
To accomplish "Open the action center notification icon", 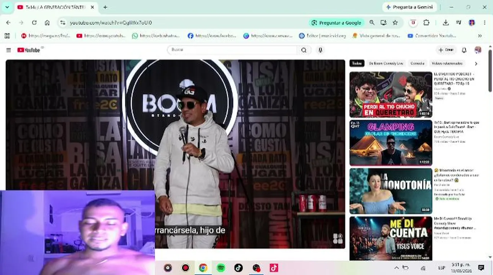I will 481,267.
